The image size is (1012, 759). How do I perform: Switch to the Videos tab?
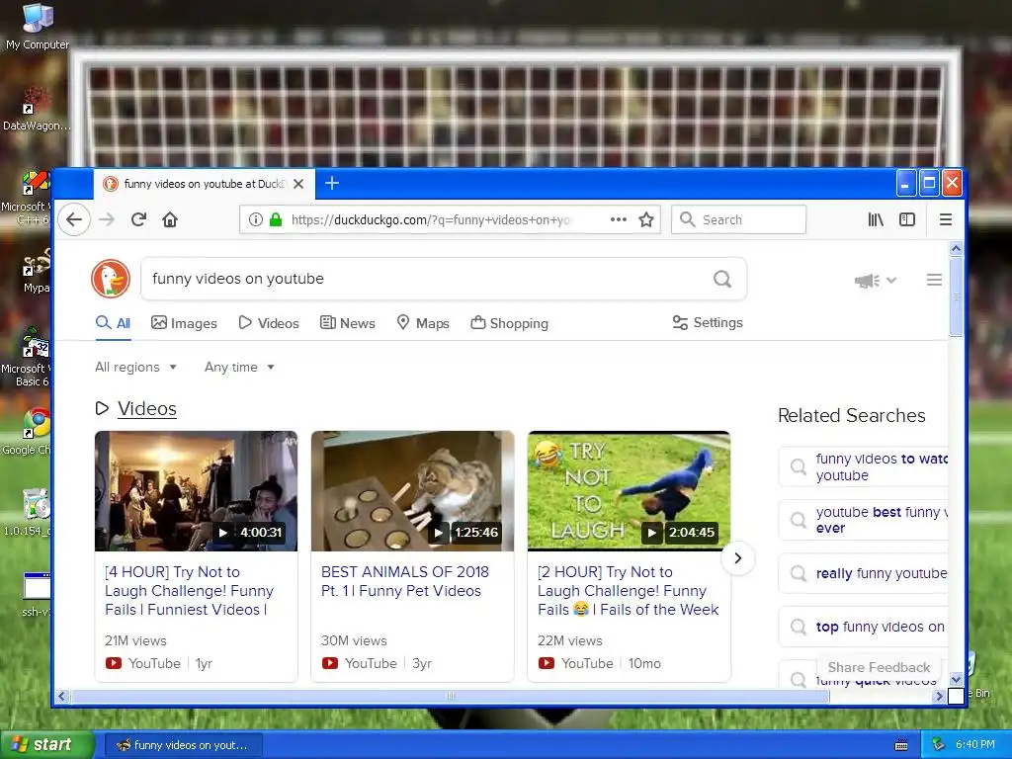pyautogui.click(x=269, y=323)
